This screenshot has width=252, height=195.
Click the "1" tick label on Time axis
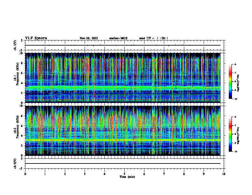(x=45, y=174)
